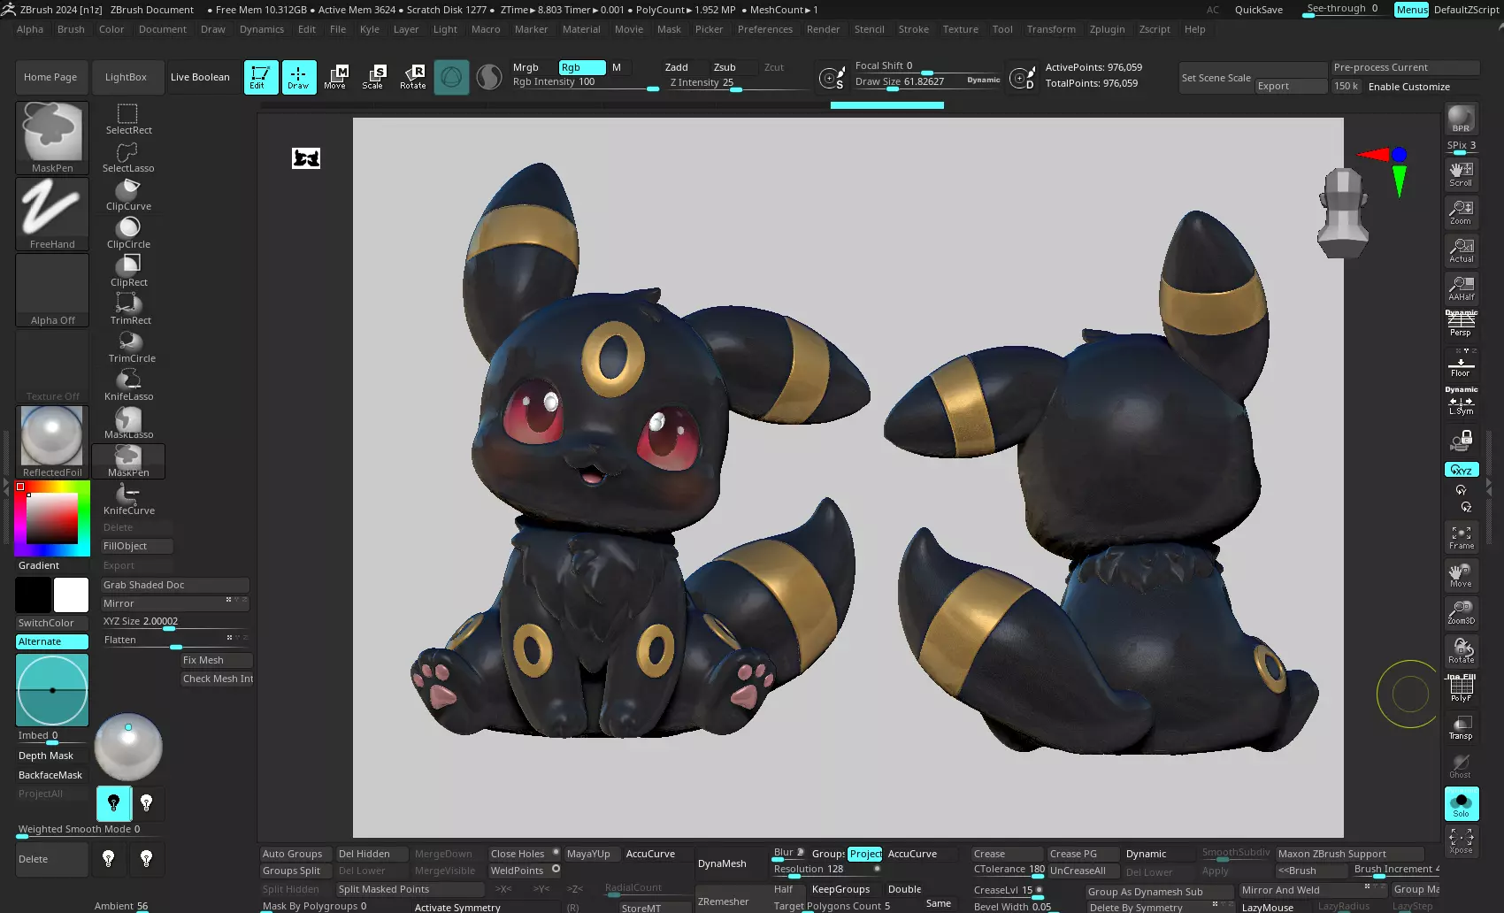Open the Brush menu
Screen dimensions: 1504x913
(x=71, y=29)
